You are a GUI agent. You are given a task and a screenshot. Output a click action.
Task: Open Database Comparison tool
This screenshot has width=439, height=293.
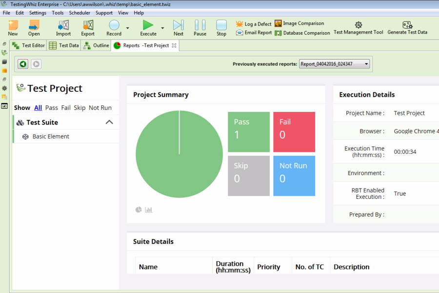[302, 33]
